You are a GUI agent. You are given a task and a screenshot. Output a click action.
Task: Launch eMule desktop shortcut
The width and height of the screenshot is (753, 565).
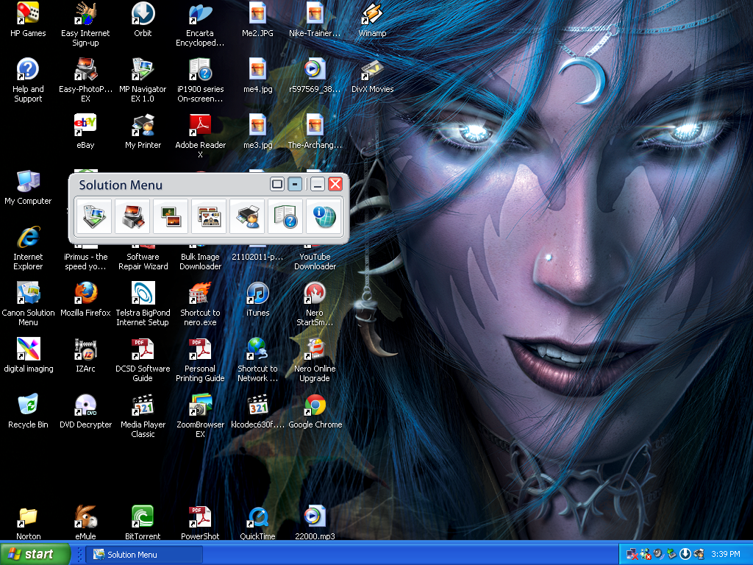[x=85, y=523]
